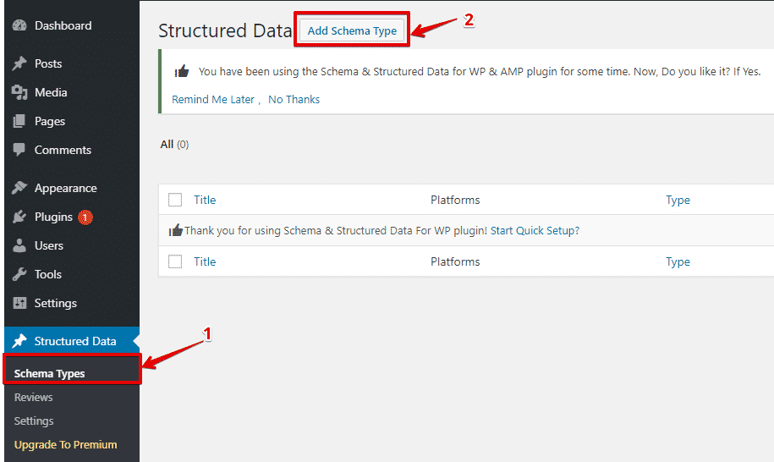
Task: Click the Tools wrench icon
Action: click(x=19, y=274)
